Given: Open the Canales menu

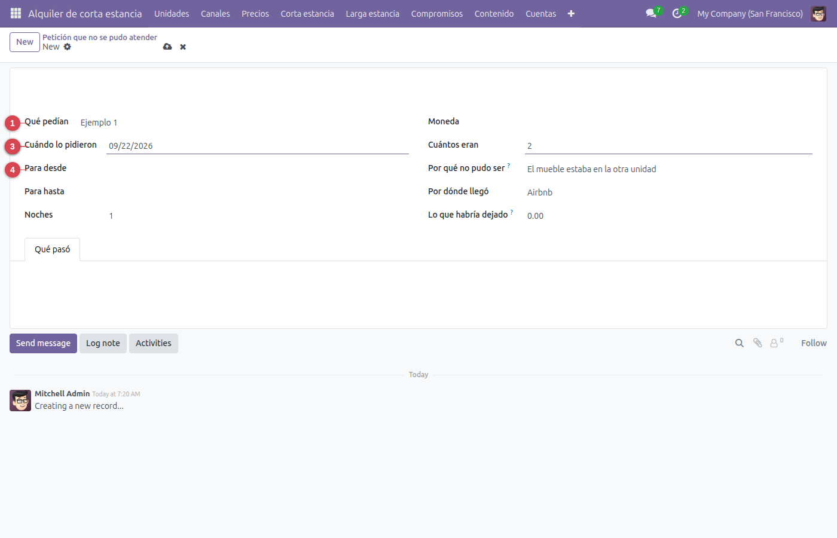Looking at the screenshot, I should click(x=215, y=13).
